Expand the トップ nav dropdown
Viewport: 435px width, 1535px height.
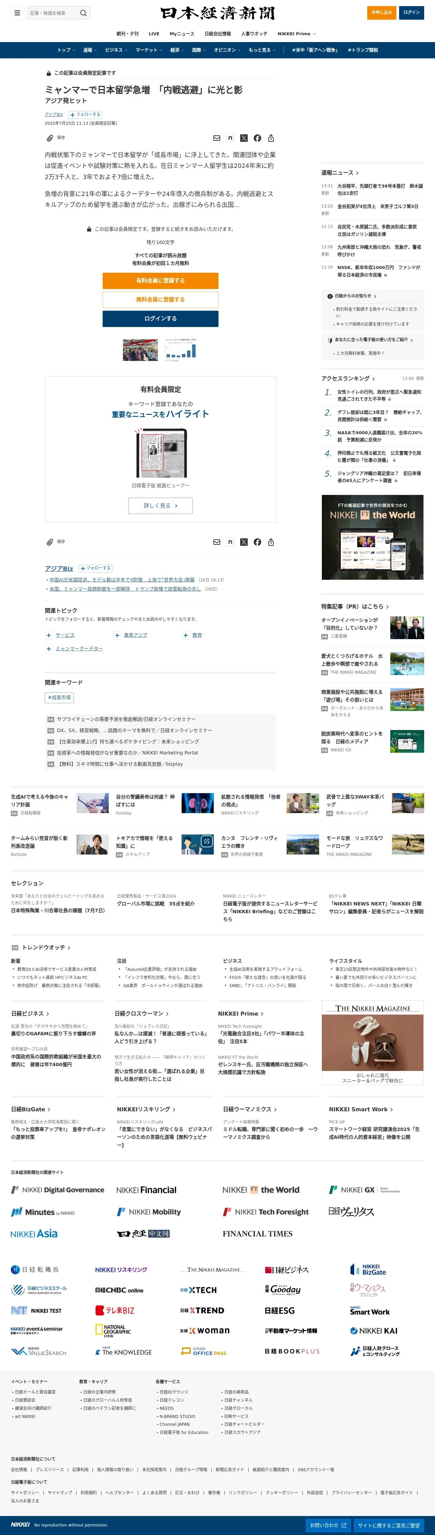pyautogui.click(x=66, y=50)
